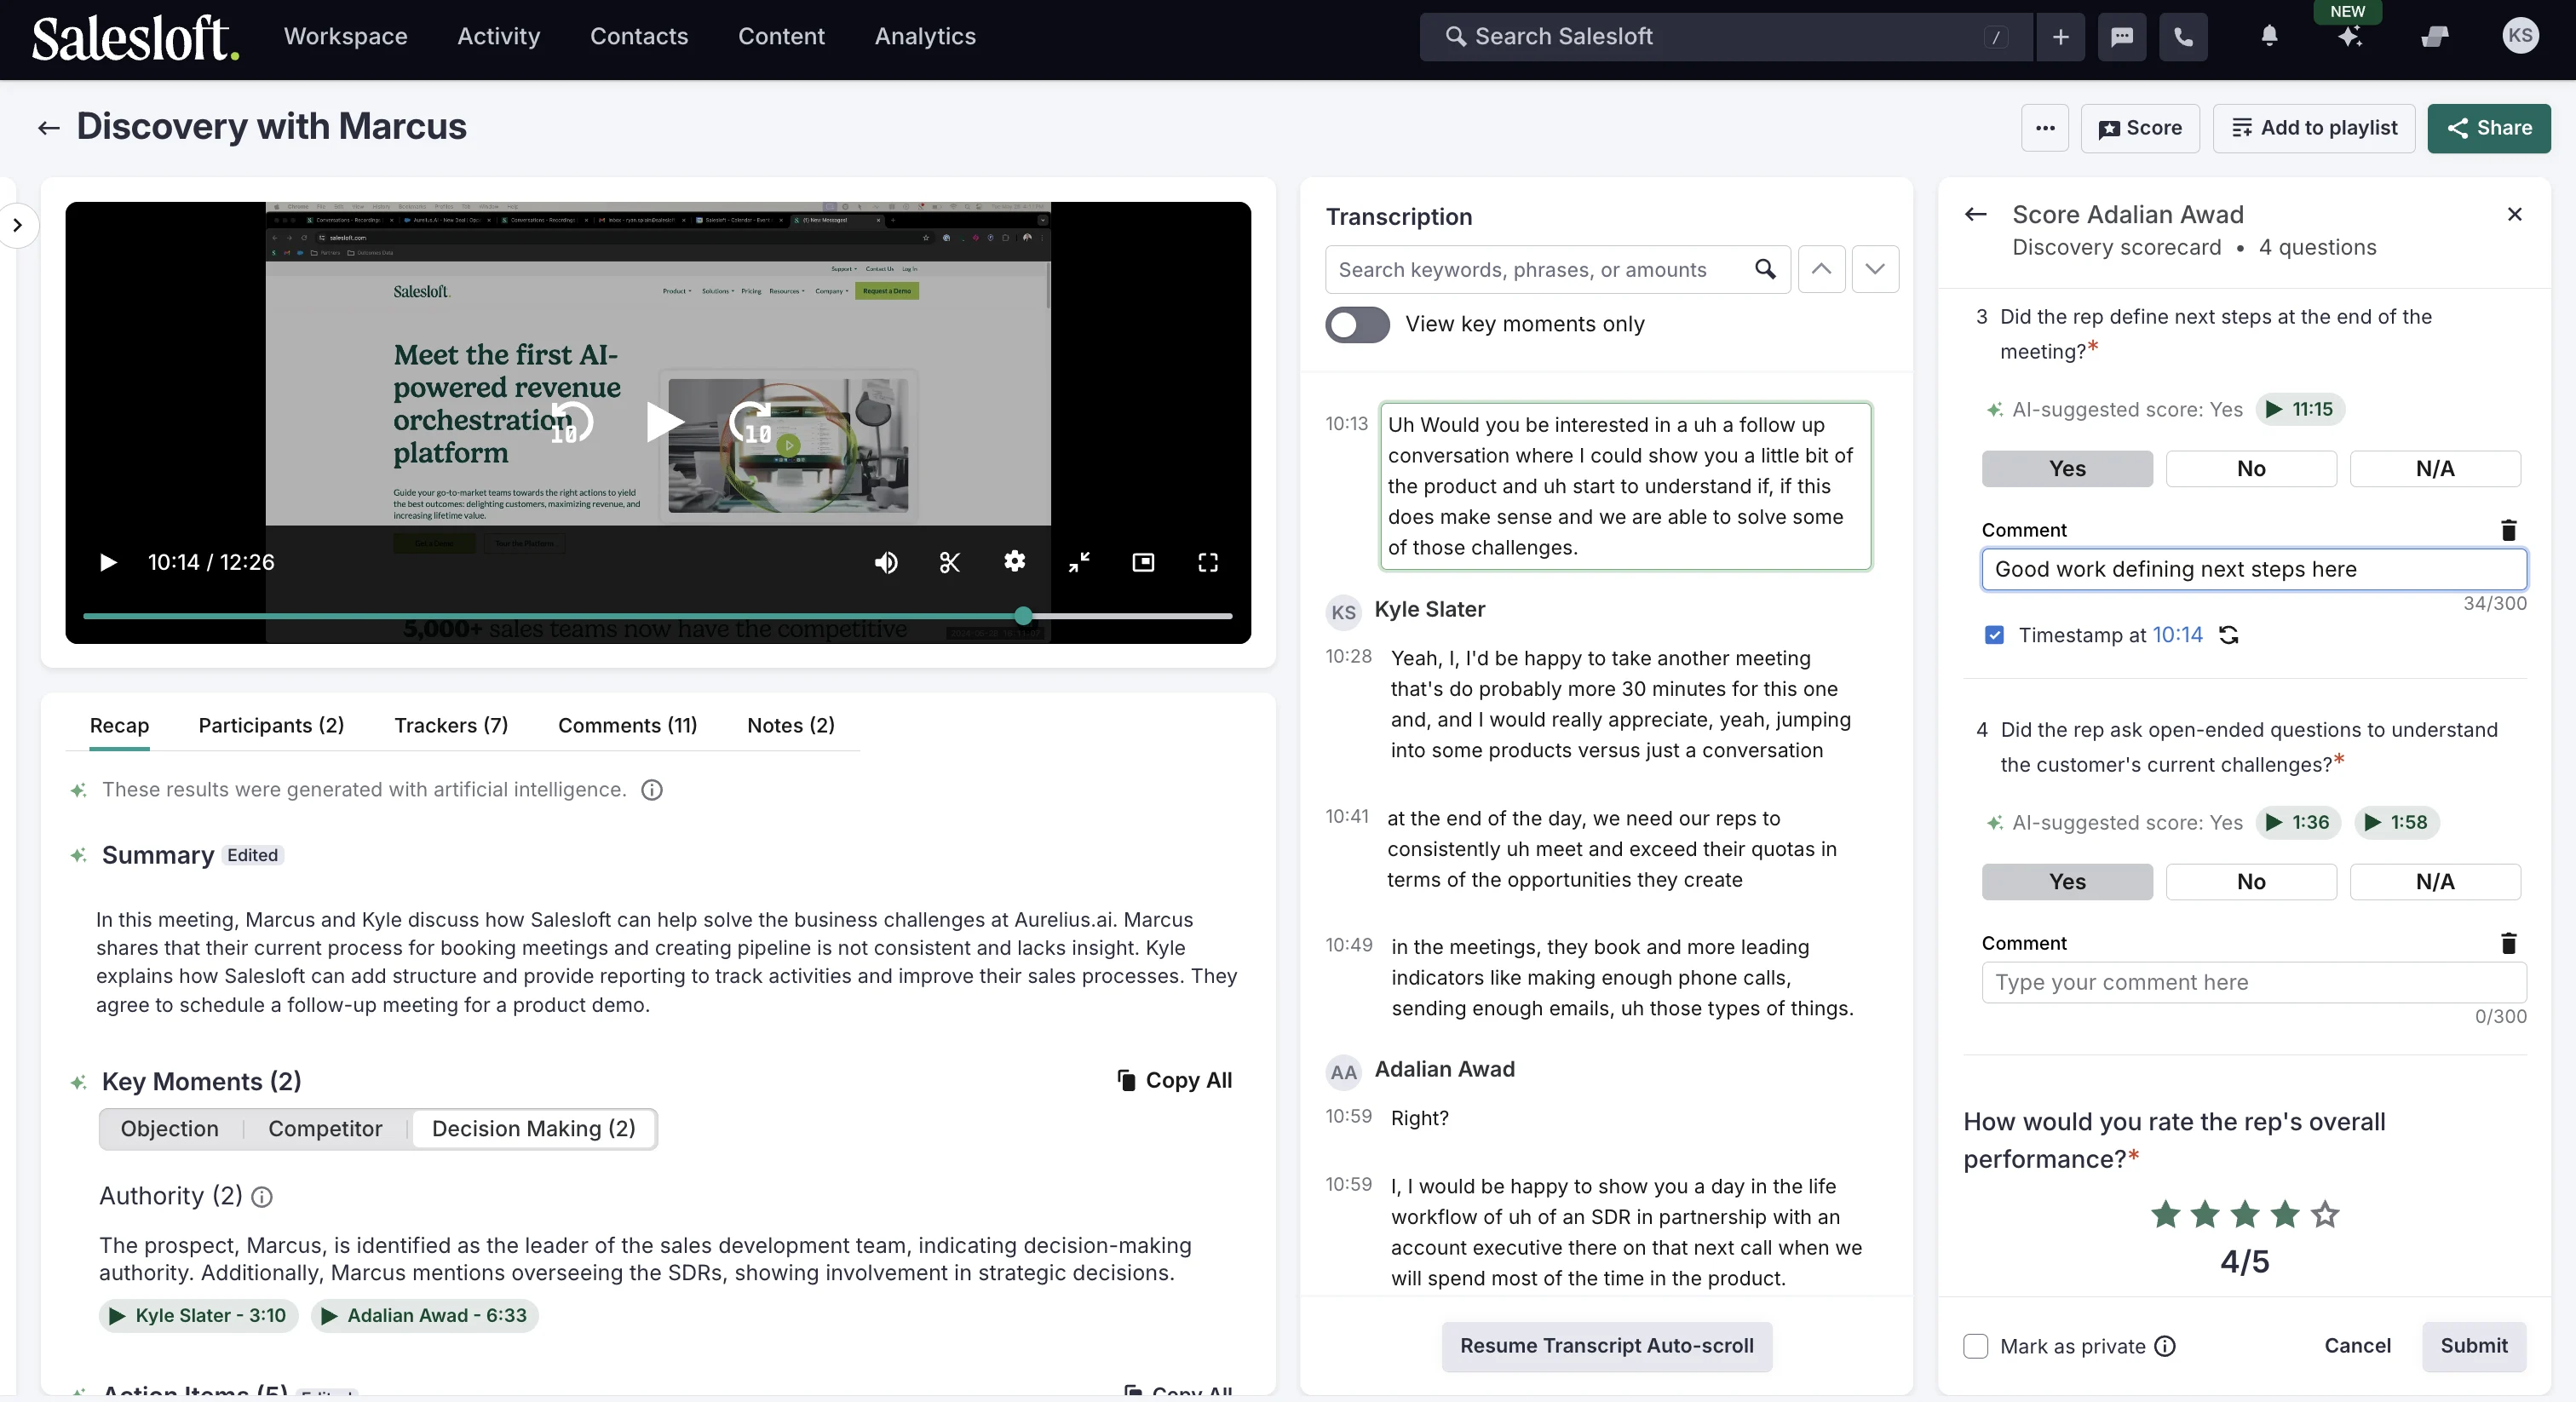This screenshot has height=1402, width=2576.
Task: Click Resume Transcript Auto-scroll
Action: click(x=1606, y=1345)
